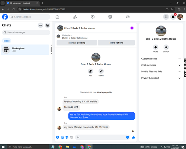Click the chat list scrollbar handle
Viewport: 186px width, 149px height.
51,50
